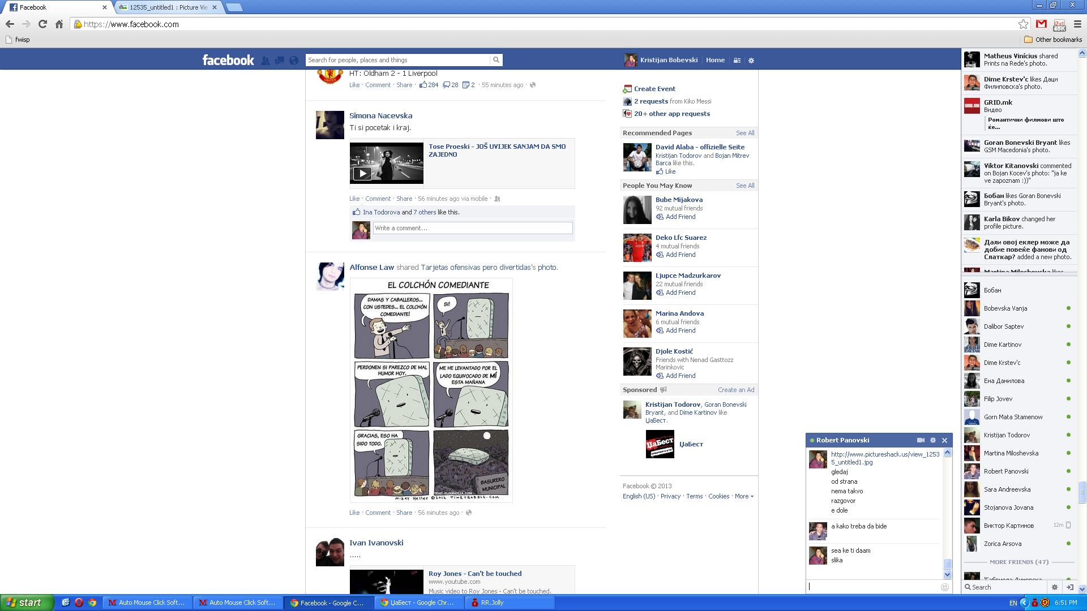1087x611 pixels.
Task: Click Chrome back arrow
Action: [x=10, y=24]
